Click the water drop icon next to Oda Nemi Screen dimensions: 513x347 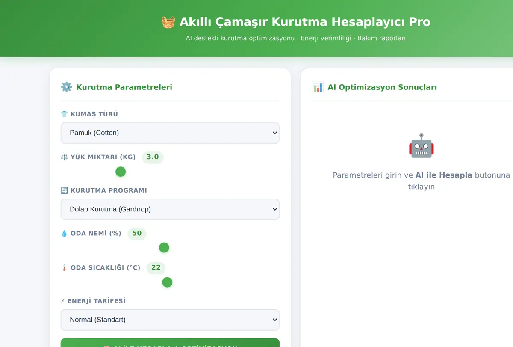(64, 234)
